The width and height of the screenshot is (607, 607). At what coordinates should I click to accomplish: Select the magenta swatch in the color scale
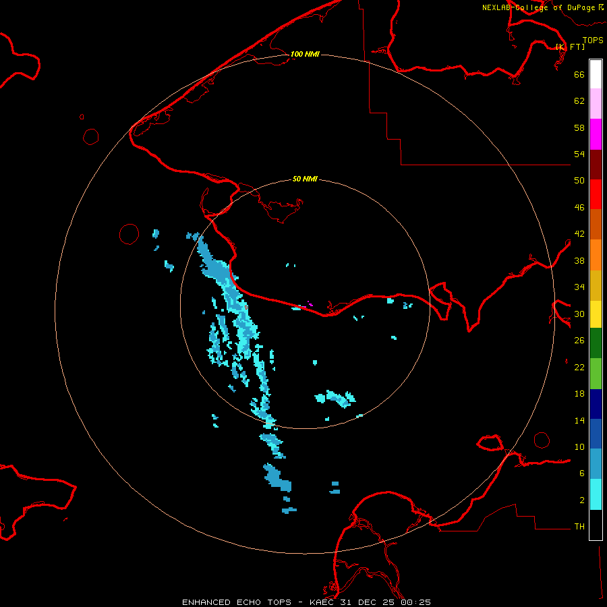point(596,134)
